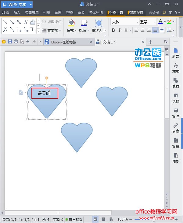Open font name 宋体 dropdown
Image resolution: width=183 pixels, height=223 pixels.
[x=137, y=22]
